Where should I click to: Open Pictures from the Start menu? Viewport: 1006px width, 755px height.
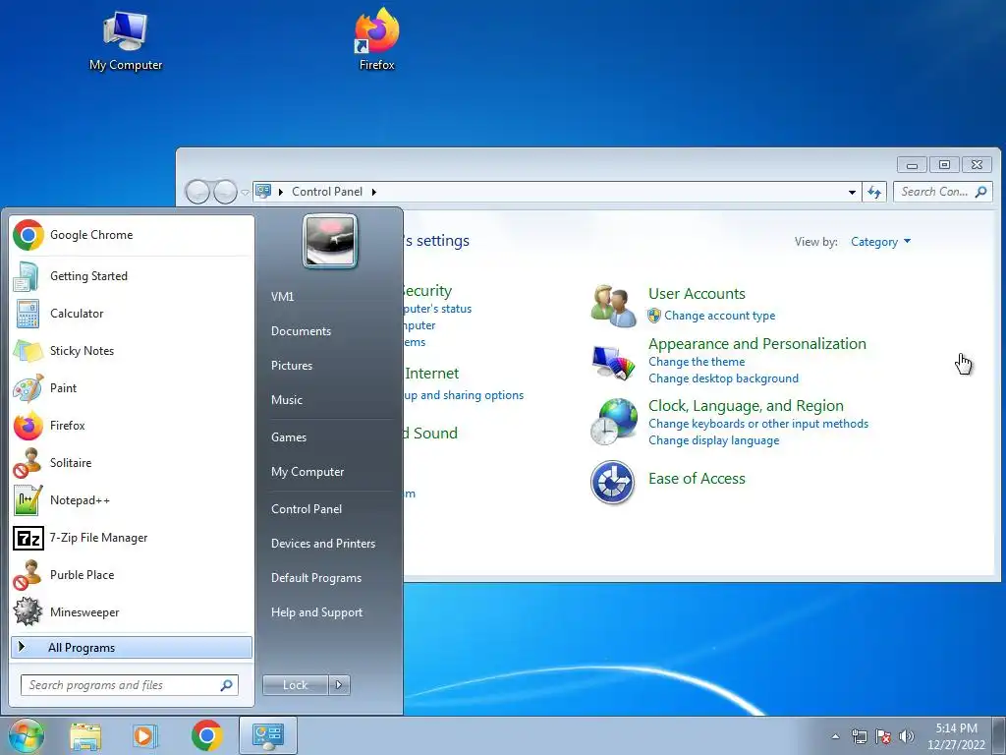(328, 366)
